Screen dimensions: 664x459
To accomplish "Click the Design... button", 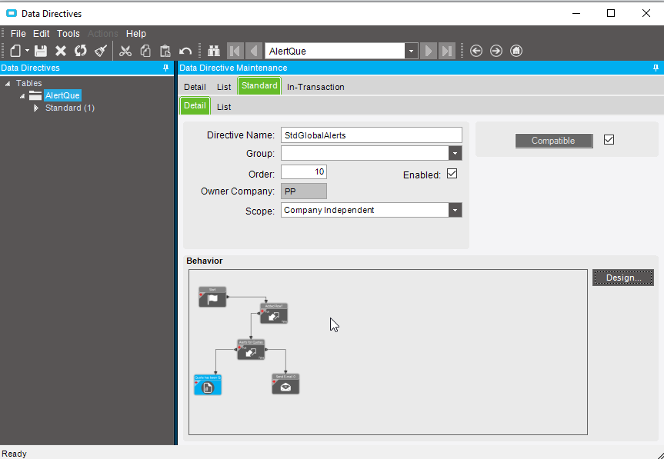I will pos(623,278).
